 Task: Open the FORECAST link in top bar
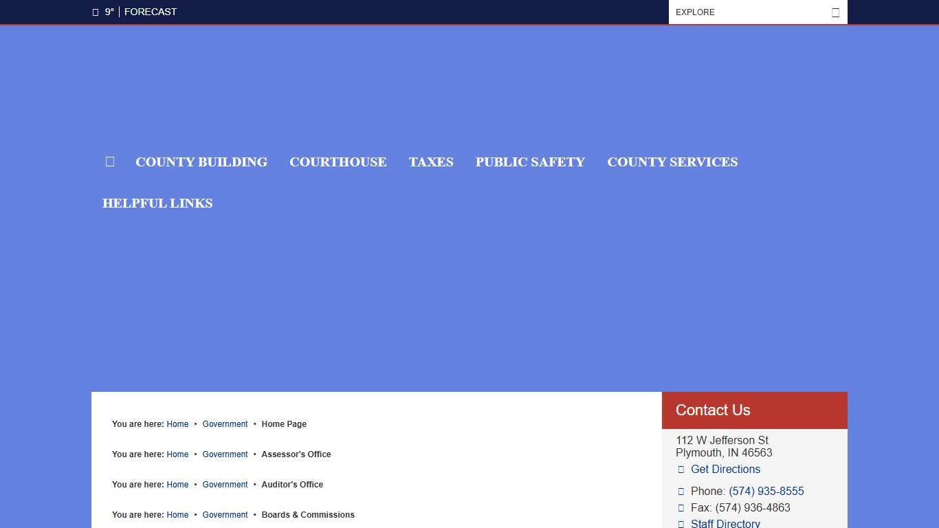(x=150, y=12)
